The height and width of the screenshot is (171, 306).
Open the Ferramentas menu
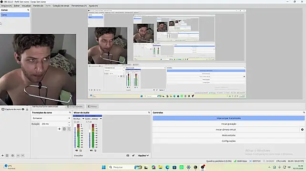pyautogui.click(x=79, y=6)
